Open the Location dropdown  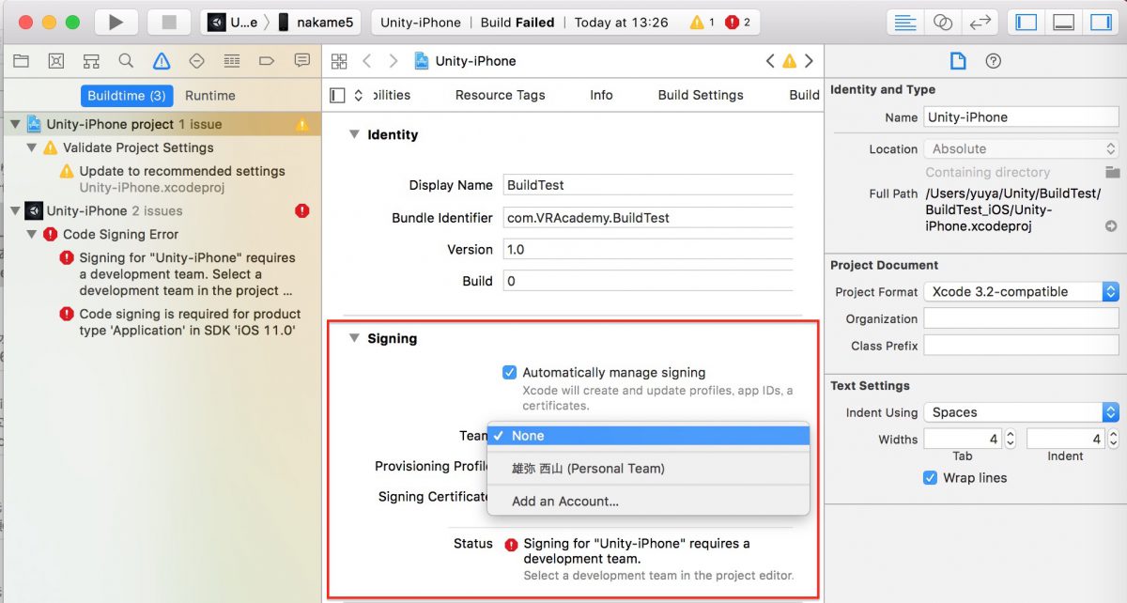pos(1021,149)
